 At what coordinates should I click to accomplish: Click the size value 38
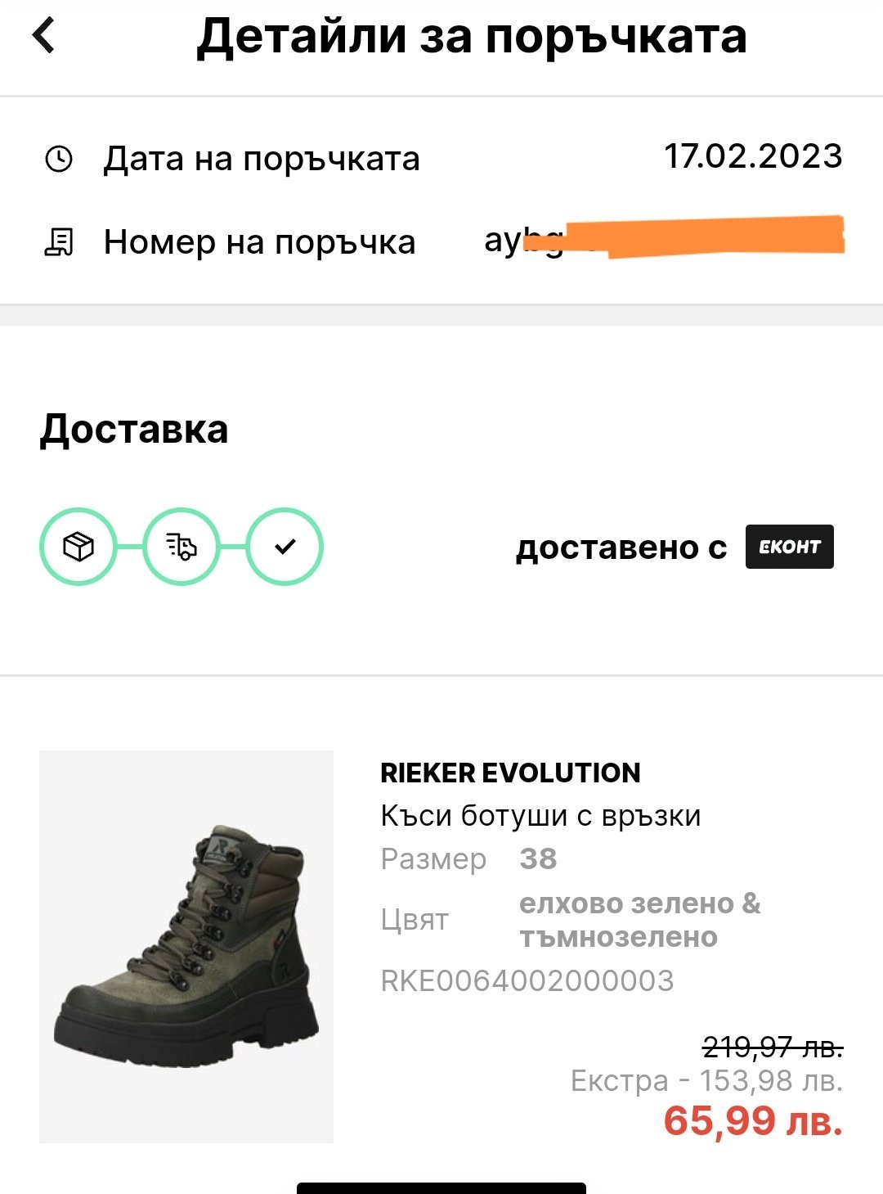coord(538,858)
